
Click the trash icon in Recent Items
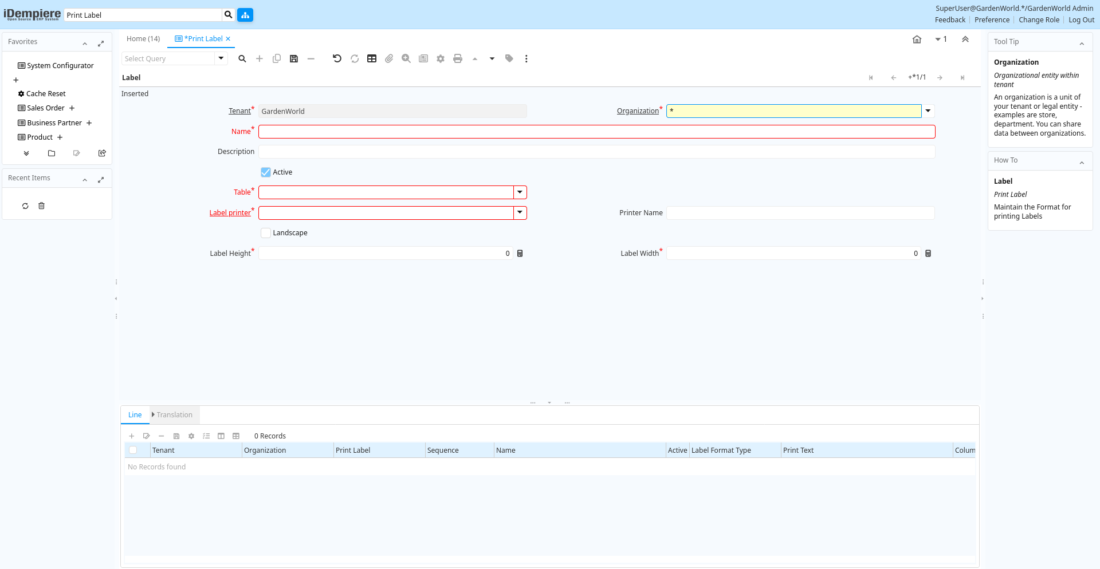click(41, 206)
